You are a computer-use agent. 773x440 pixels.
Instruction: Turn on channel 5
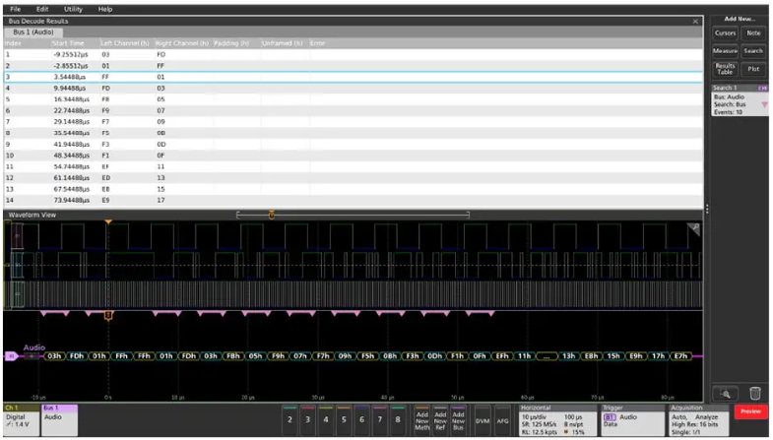[x=344, y=419]
